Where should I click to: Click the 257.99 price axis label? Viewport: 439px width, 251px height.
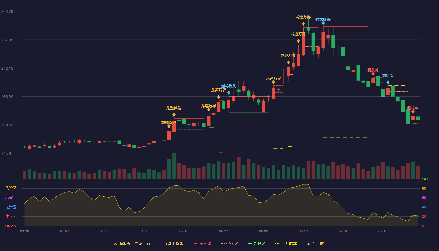(7, 40)
